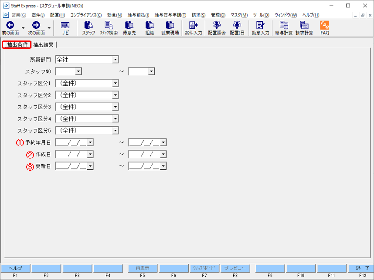The width and height of the screenshot is (374, 280).
Task: Click the クリップボード F7 button
Action: pyautogui.click(x=204, y=268)
